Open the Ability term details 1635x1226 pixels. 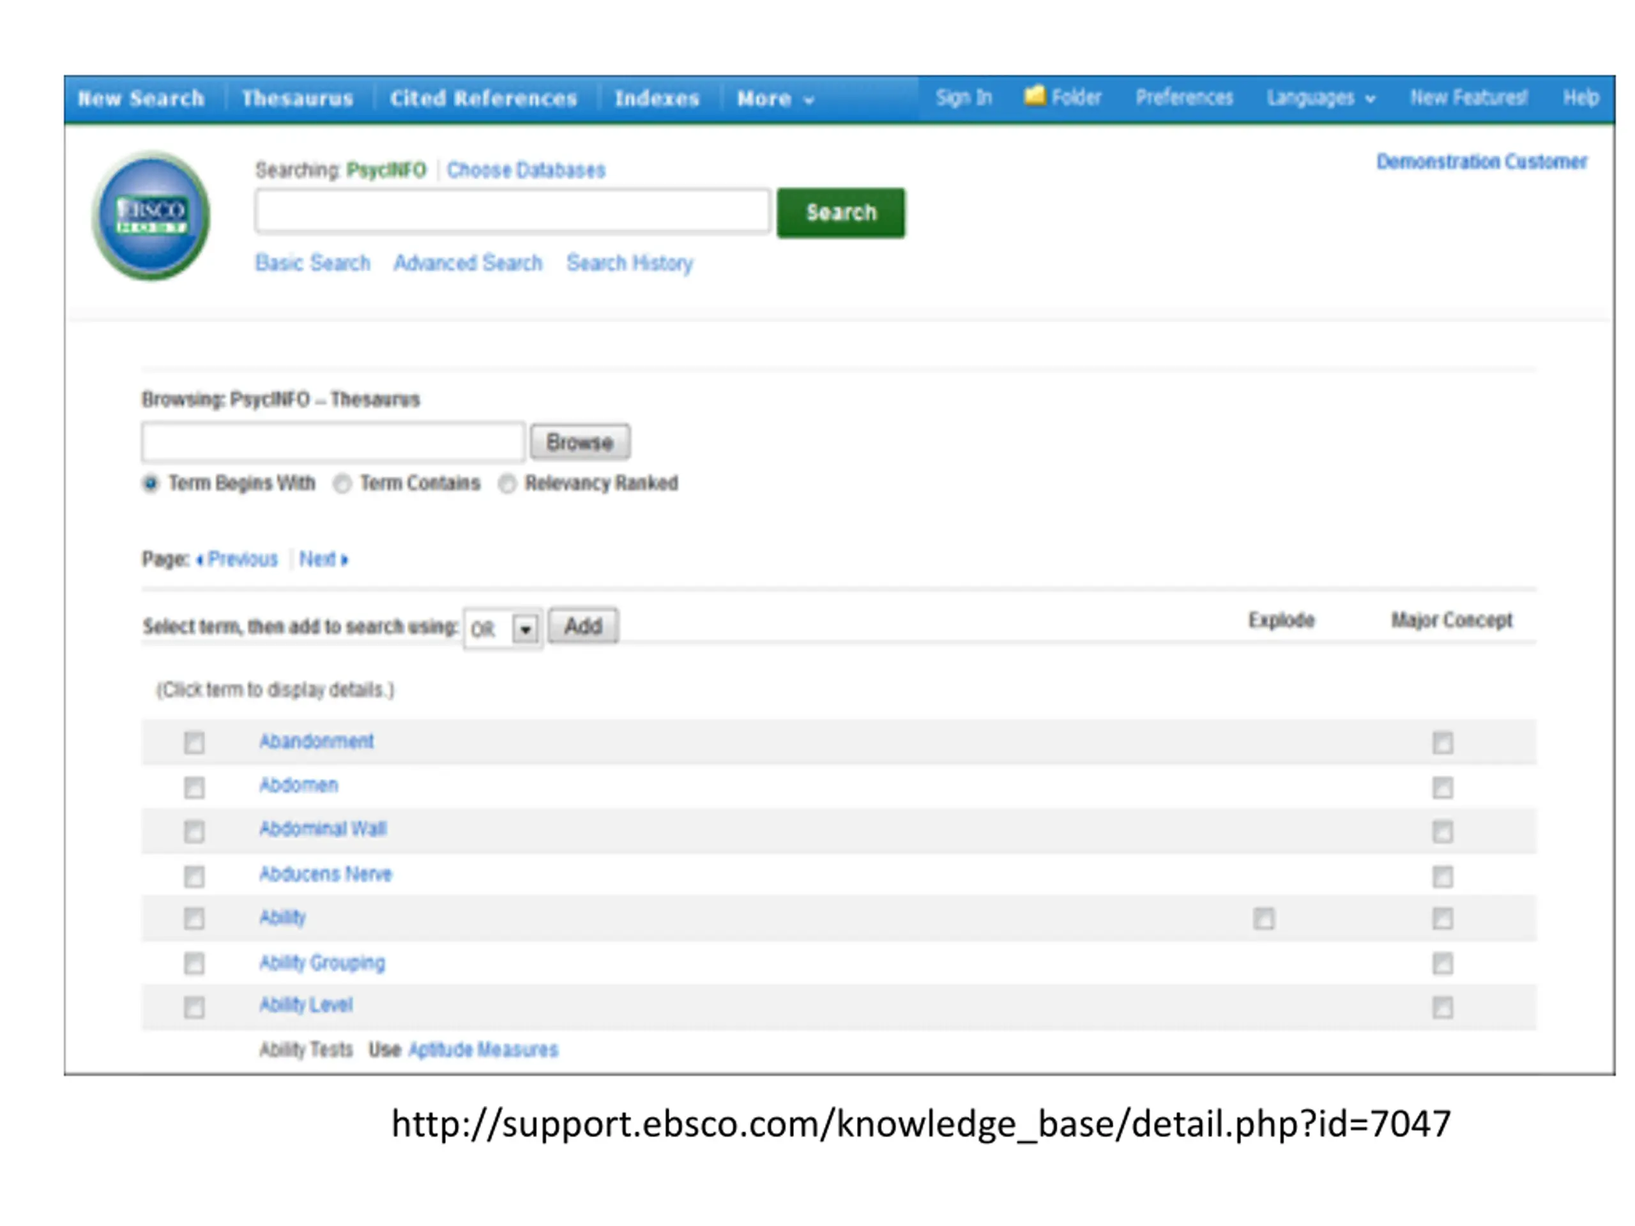point(282,918)
